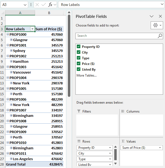Click the formula bar Cancel X icon

pos(37,5)
